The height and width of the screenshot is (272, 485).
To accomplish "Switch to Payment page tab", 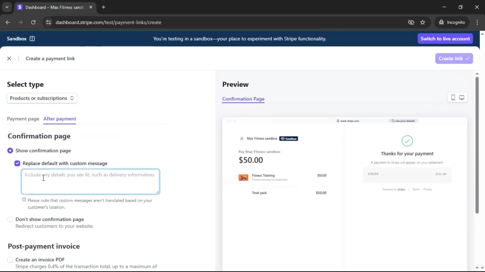I will pyautogui.click(x=23, y=119).
